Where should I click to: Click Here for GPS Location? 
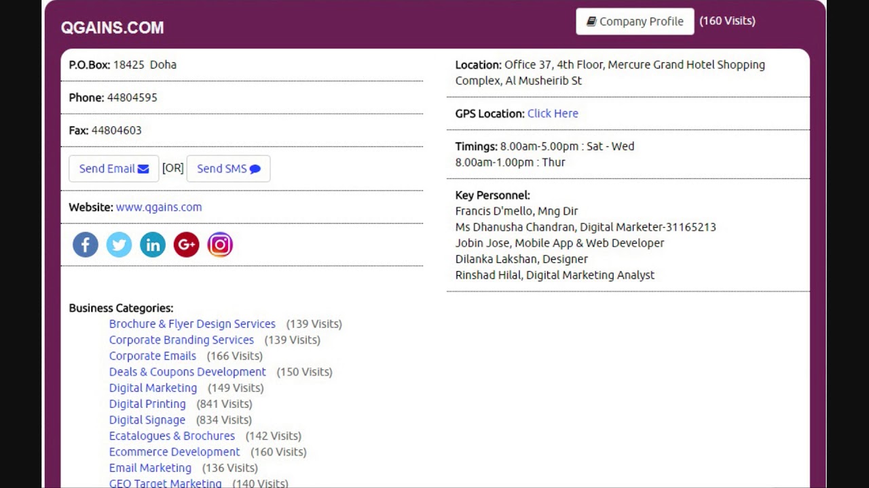[x=553, y=113]
